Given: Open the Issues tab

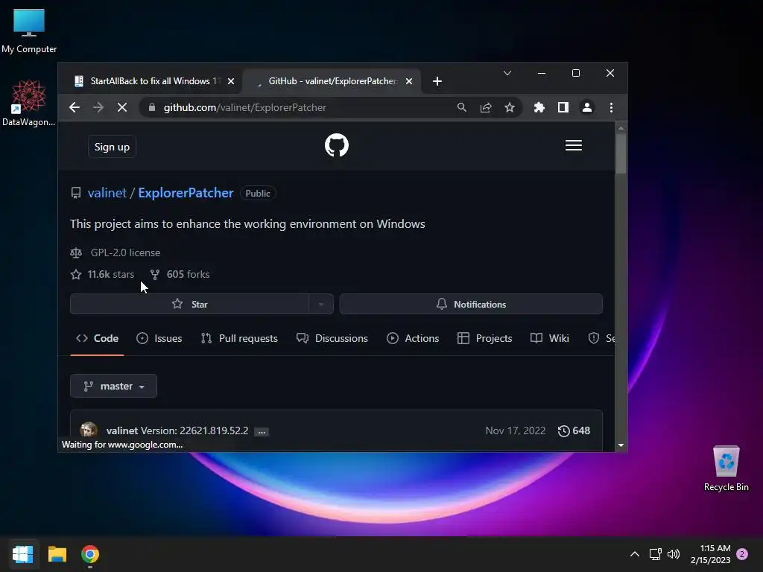Looking at the screenshot, I should point(159,339).
